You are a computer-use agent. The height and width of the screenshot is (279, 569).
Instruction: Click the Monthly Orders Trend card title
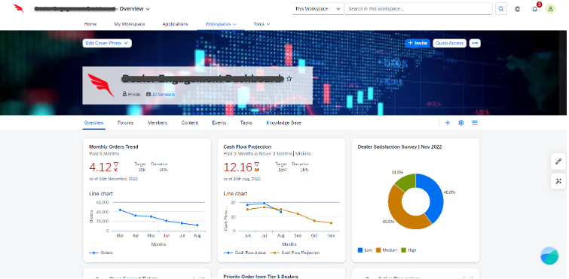114,147
